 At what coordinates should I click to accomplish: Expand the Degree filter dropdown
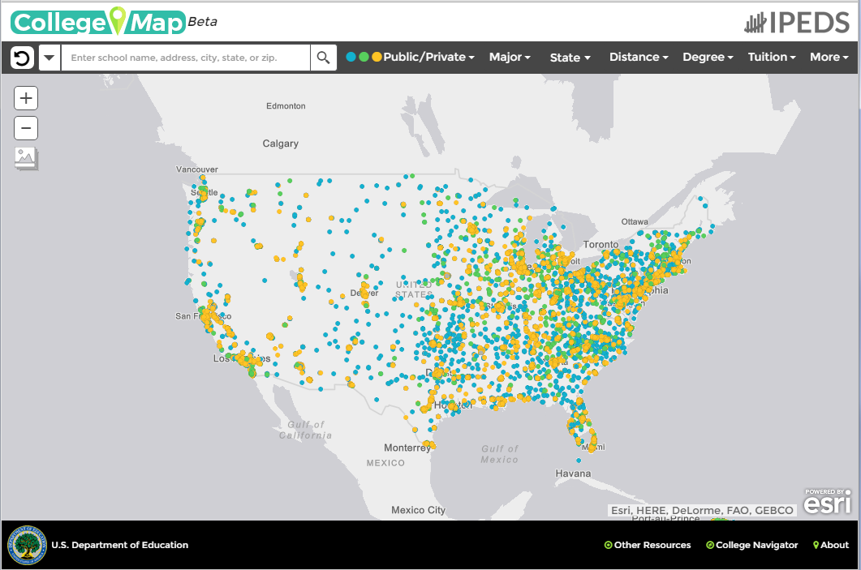708,58
